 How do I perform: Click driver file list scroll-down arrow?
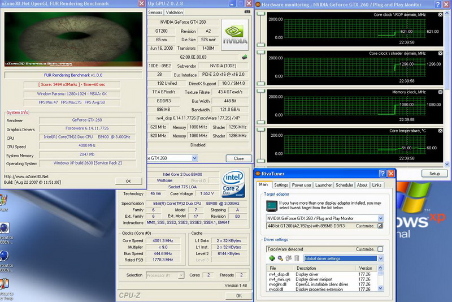click(380, 288)
